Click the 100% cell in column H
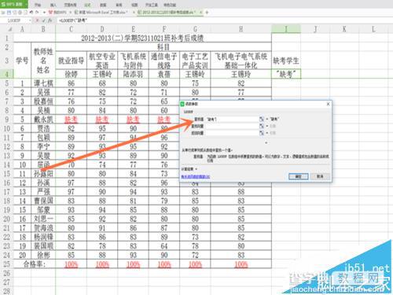Viewport: 393px width, 295px height. pyautogui.click(x=241, y=264)
